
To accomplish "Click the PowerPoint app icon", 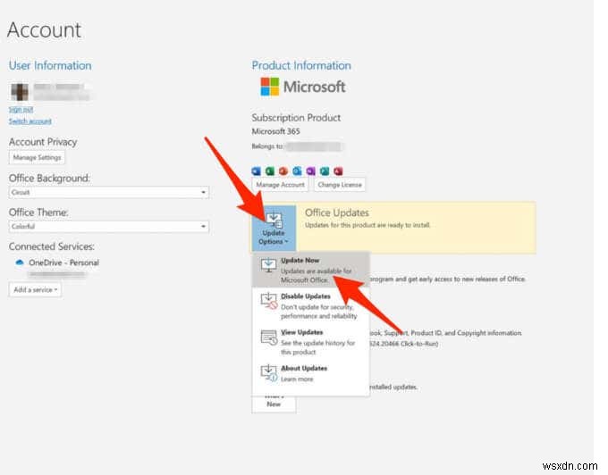I will tap(283, 171).
